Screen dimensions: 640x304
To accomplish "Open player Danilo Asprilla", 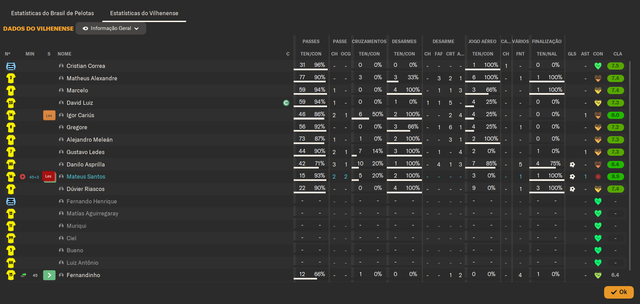I will click(x=86, y=164).
